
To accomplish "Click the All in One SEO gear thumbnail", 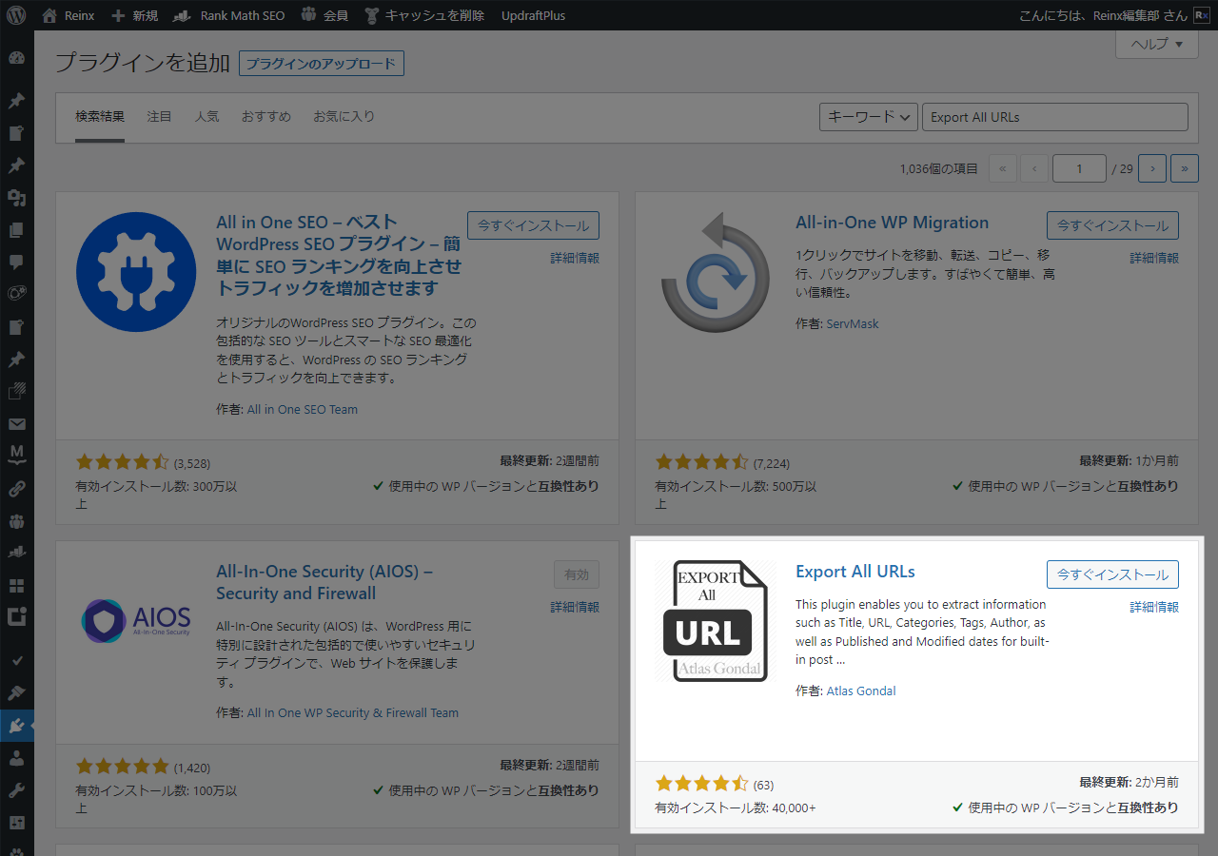I will tap(136, 272).
